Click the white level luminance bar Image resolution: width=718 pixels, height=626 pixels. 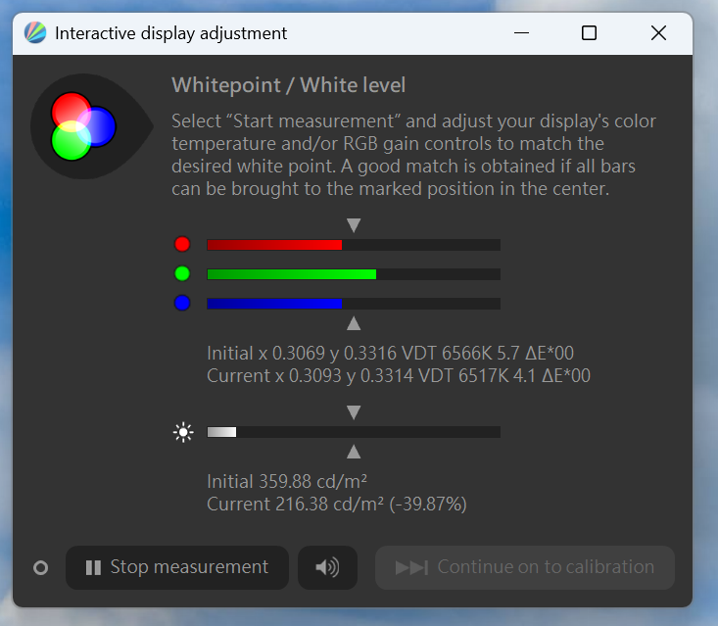coord(354,432)
